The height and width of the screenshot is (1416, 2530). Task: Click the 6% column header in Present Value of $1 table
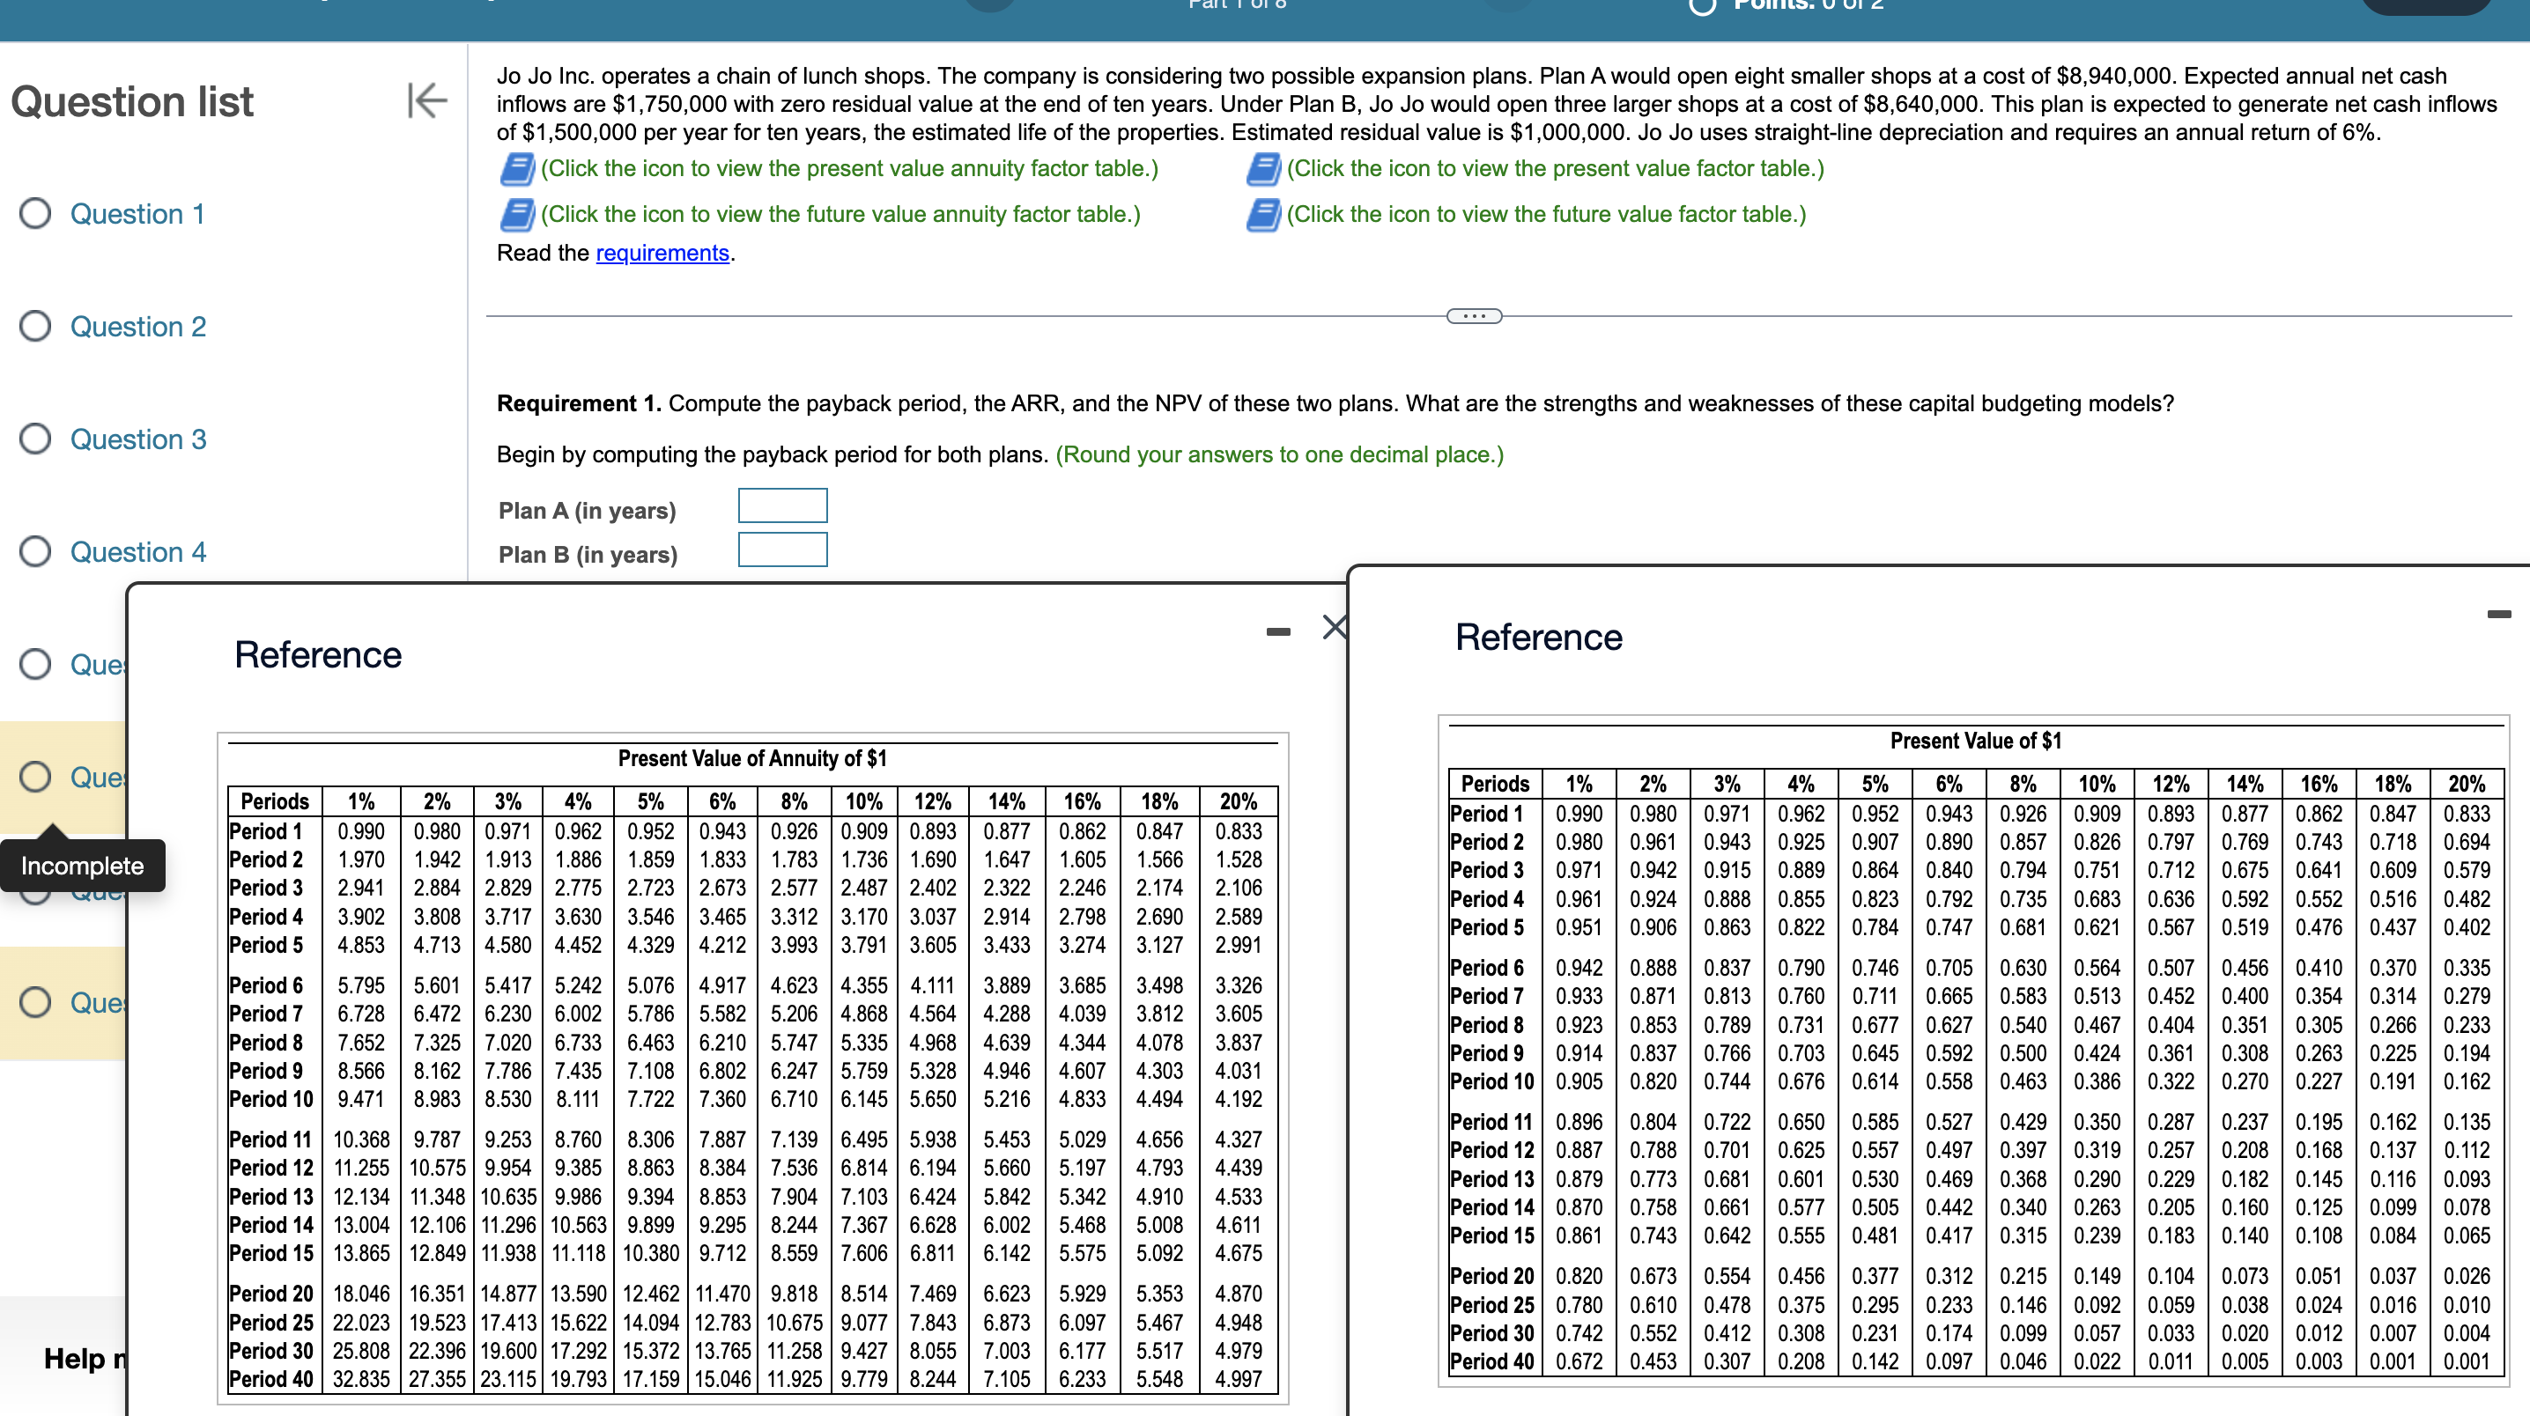point(1949,784)
